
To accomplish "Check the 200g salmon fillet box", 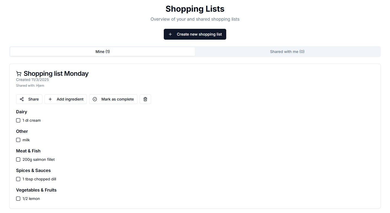I will [18, 159].
